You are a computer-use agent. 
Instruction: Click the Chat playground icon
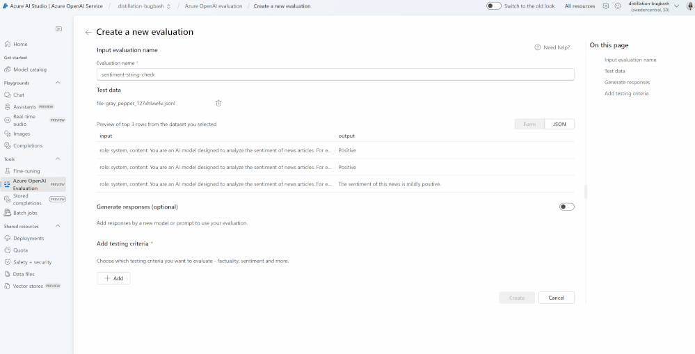click(7, 95)
